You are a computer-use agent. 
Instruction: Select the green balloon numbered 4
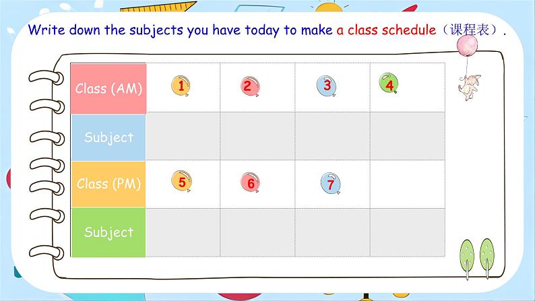(389, 83)
